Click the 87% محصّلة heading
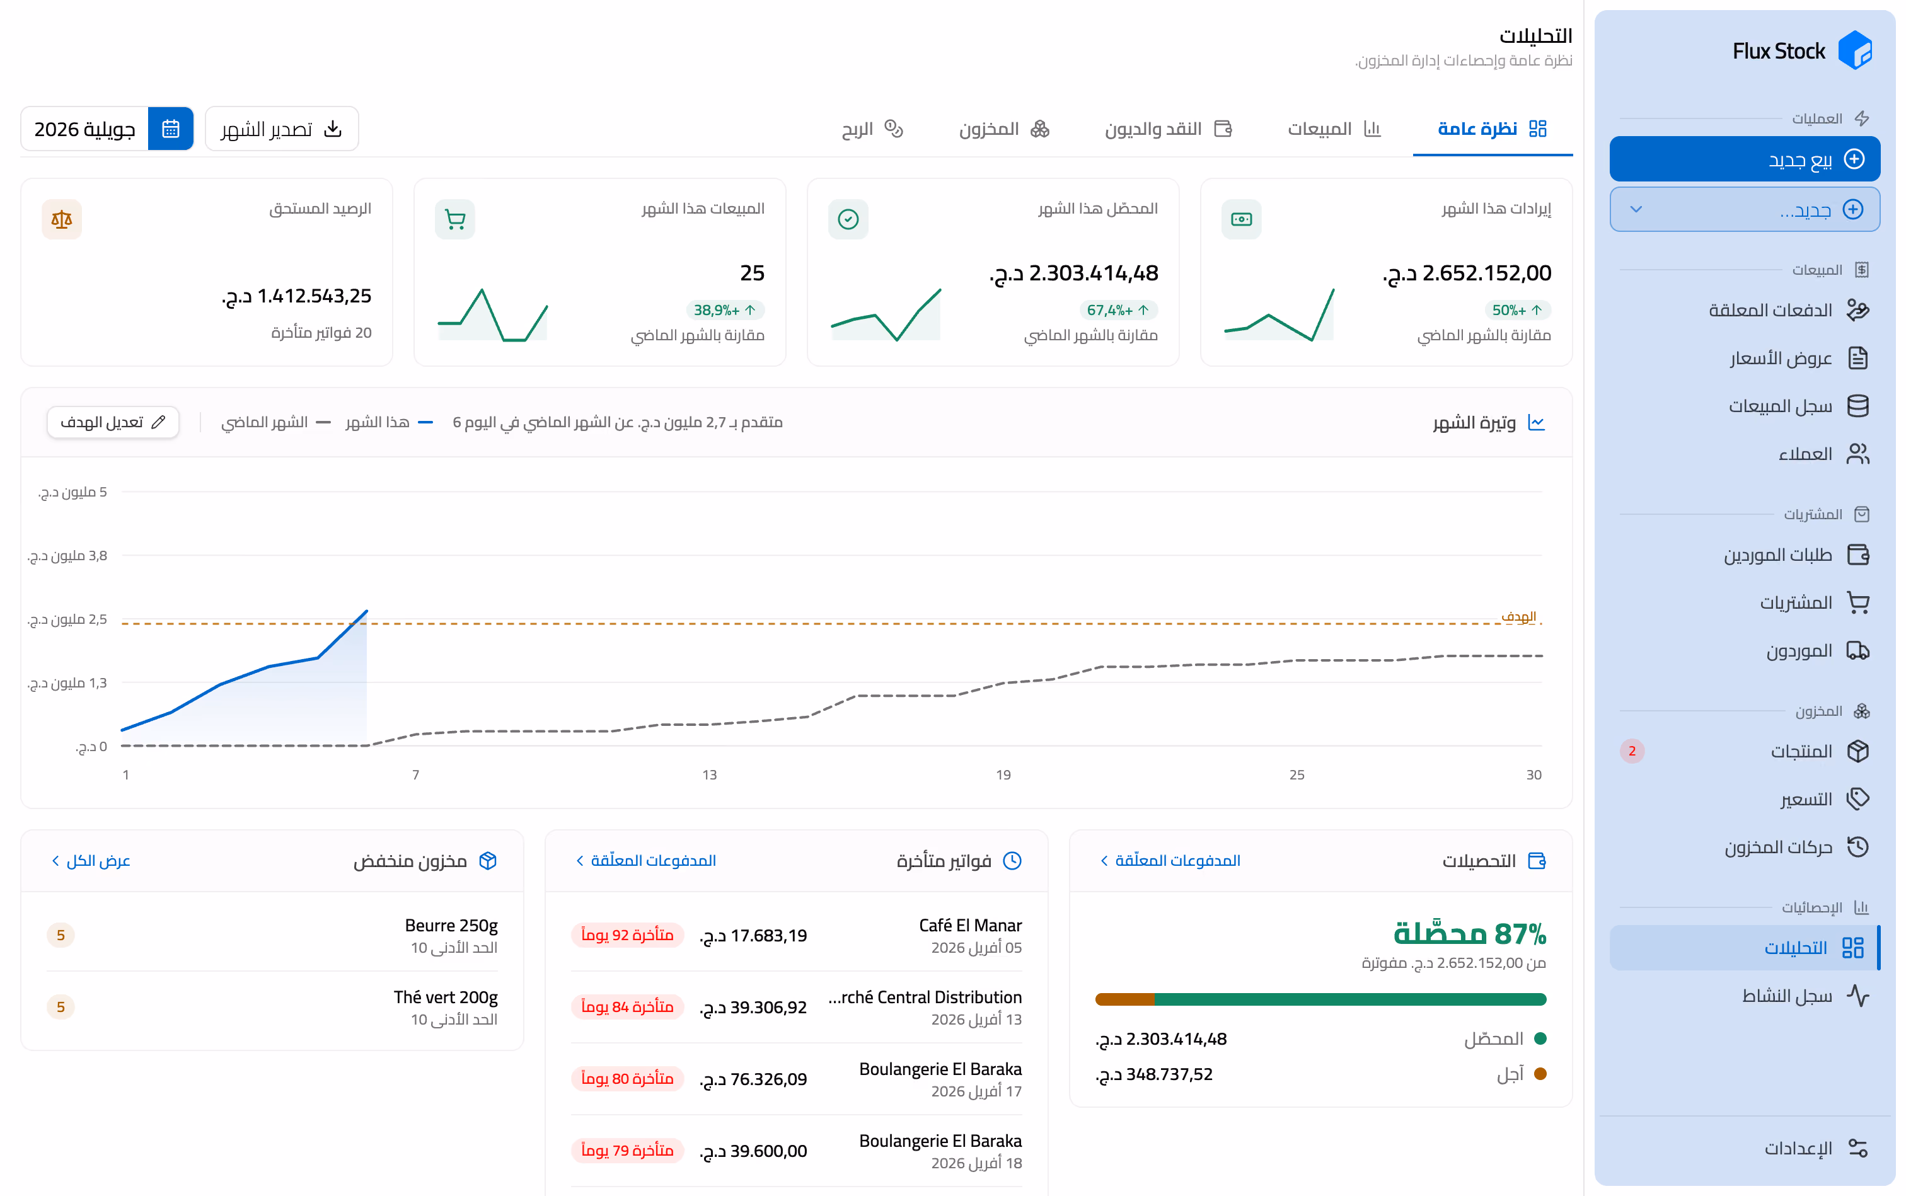The height and width of the screenshot is (1196, 1906). [1469, 933]
